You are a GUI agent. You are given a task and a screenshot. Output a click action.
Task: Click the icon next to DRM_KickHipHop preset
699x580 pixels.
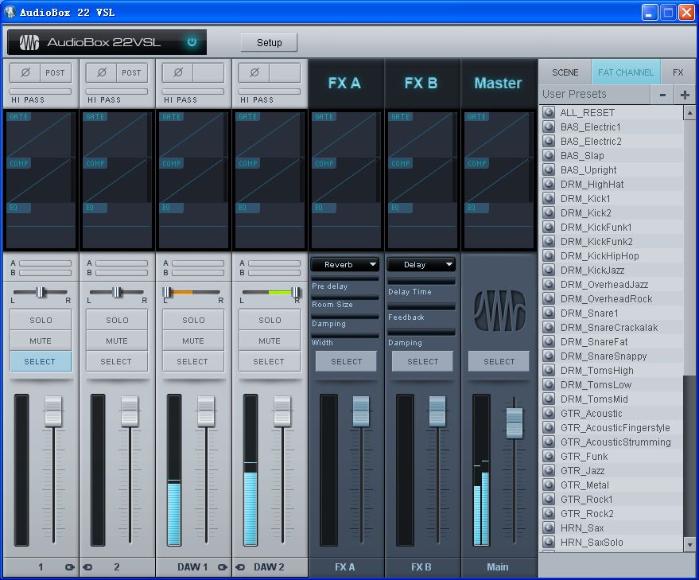click(x=549, y=255)
